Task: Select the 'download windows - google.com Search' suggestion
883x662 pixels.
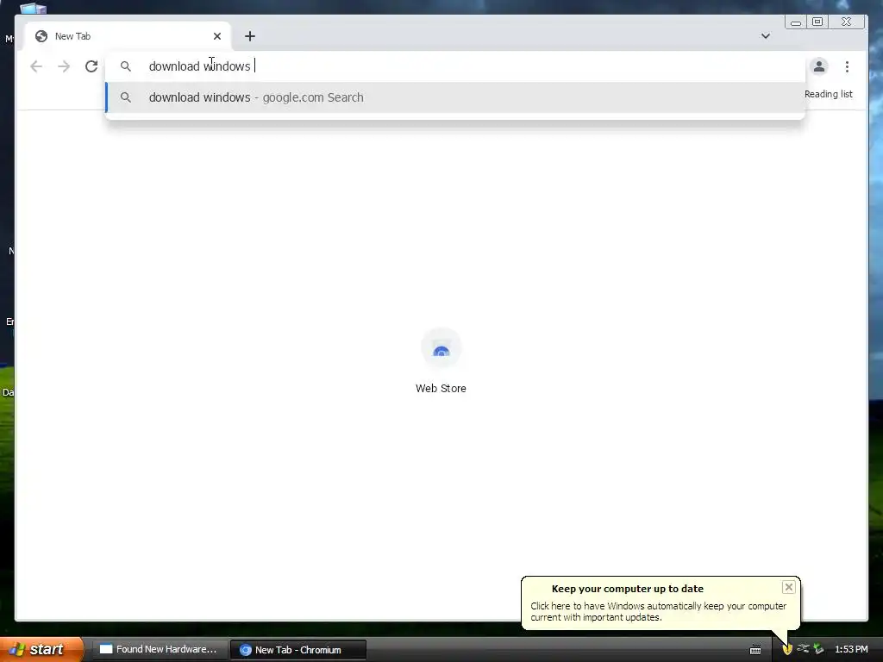Action: click(455, 97)
